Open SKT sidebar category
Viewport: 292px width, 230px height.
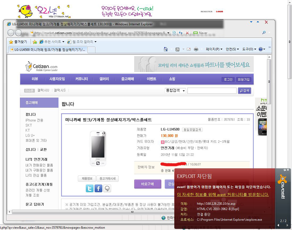[x=29, y=125]
